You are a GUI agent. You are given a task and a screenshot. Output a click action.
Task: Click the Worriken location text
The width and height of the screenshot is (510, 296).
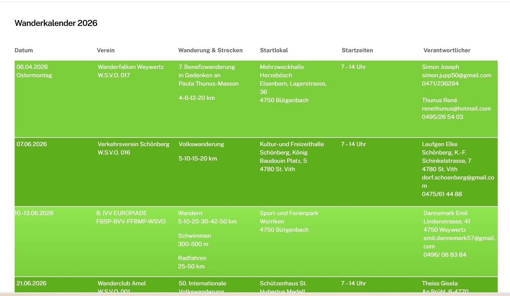(272, 222)
